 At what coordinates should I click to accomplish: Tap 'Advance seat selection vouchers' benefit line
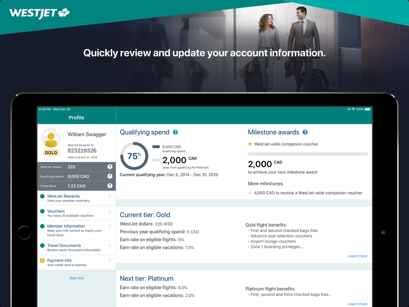pyautogui.click(x=280, y=236)
